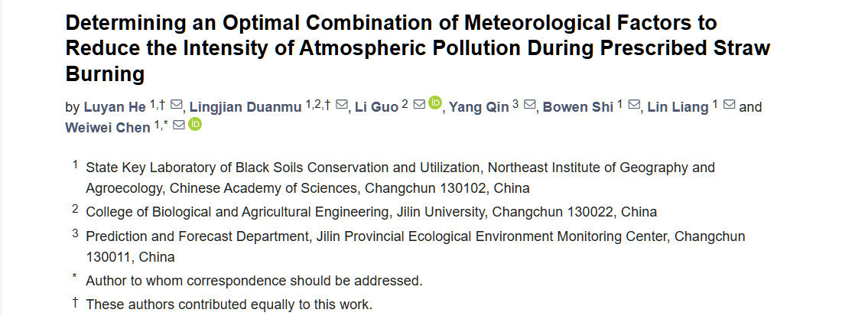This screenshot has height=316, width=842.
Task: Open the email envelope for Lingjian Duanmu
Action: [343, 105]
